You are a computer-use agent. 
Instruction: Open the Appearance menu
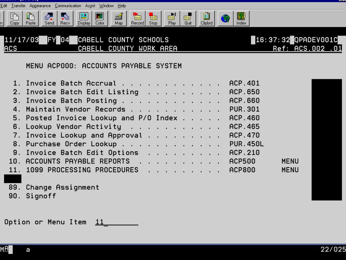pyautogui.click(x=40, y=6)
